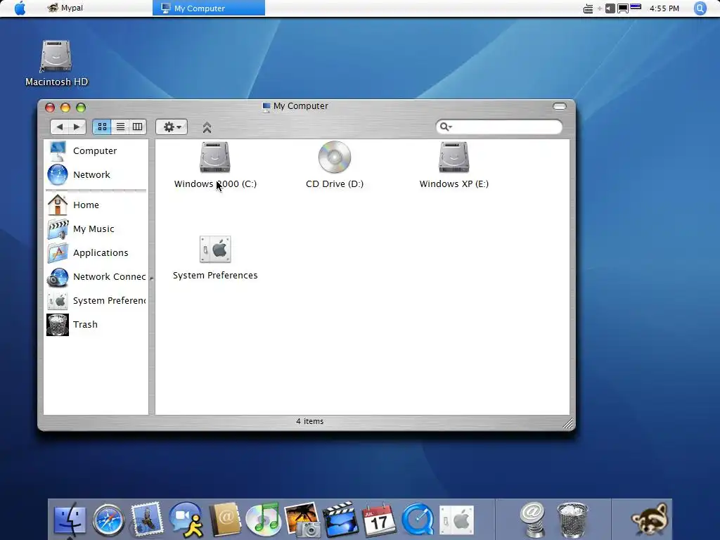This screenshot has width=720, height=540.
Task: Click the @ spring icon in dock
Action: coord(533,520)
